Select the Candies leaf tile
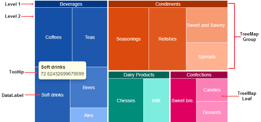 pyautogui.click(x=212, y=90)
